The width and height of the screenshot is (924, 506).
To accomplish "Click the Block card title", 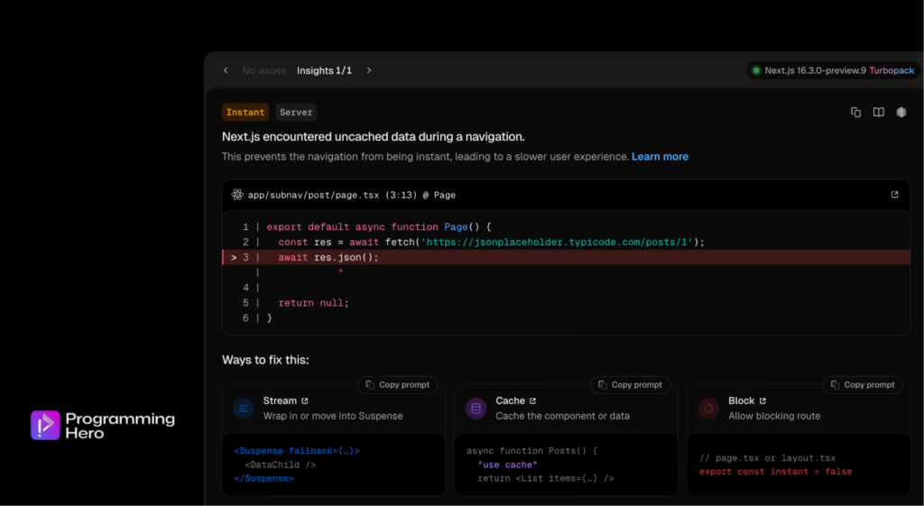I will 742,400.
